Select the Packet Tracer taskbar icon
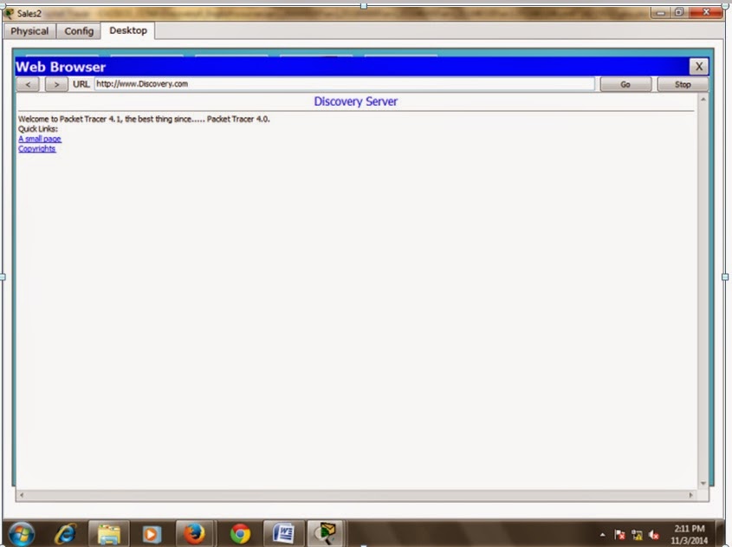This screenshot has height=547, width=732. pyautogui.click(x=326, y=533)
